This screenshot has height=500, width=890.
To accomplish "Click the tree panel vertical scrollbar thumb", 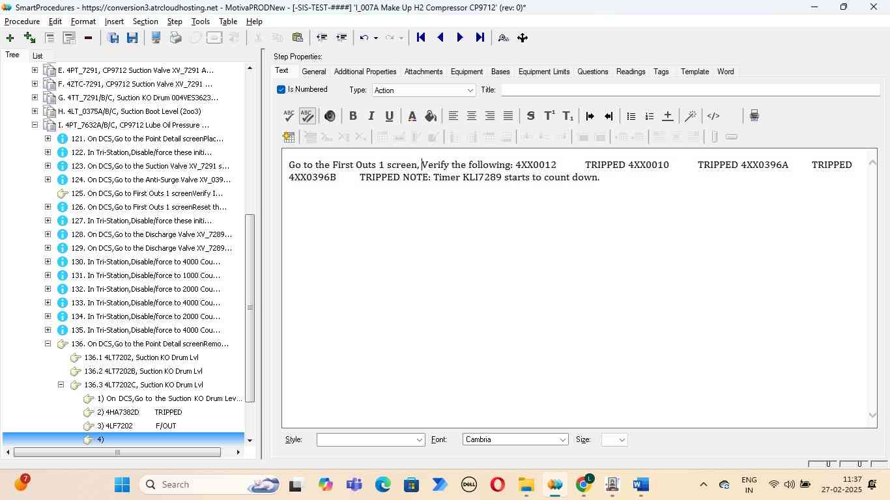I will pyautogui.click(x=250, y=308).
